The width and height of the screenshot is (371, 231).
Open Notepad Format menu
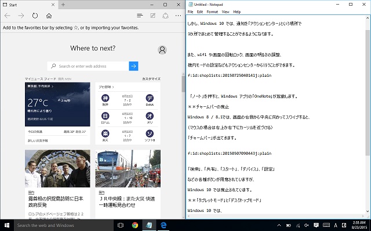coord(212,12)
